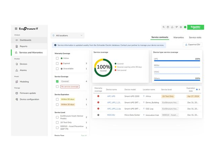
Task: Click the expiration date sort arrow
Action: (200, 90)
